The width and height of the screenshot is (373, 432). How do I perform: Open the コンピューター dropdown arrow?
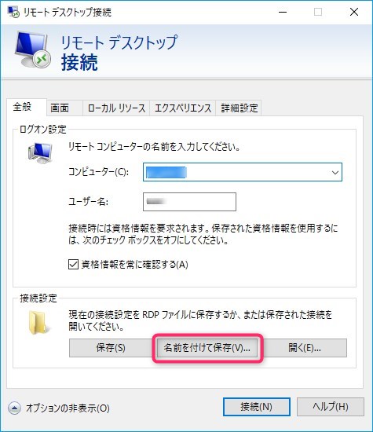pos(335,173)
